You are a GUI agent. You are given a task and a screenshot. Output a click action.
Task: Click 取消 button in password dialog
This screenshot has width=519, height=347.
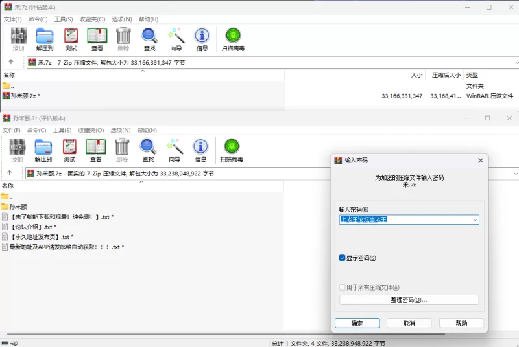(x=409, y=323)
